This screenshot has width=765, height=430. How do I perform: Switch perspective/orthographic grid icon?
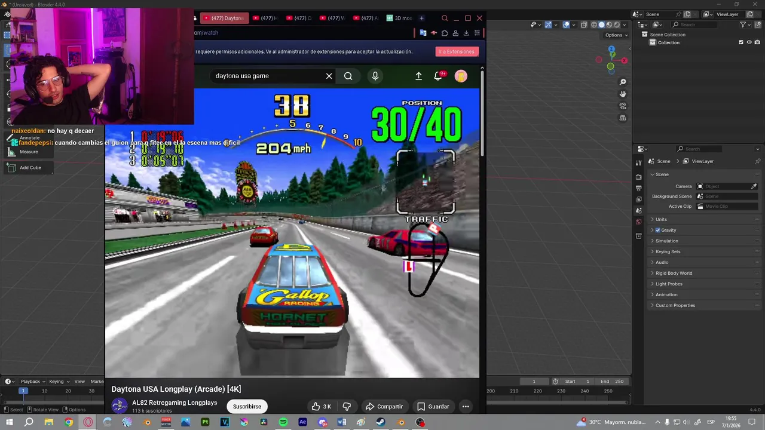pos(623,118)
